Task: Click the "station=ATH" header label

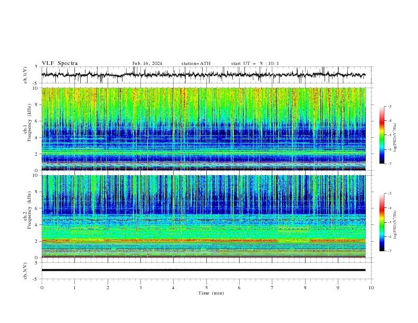Action: point(196,63)
